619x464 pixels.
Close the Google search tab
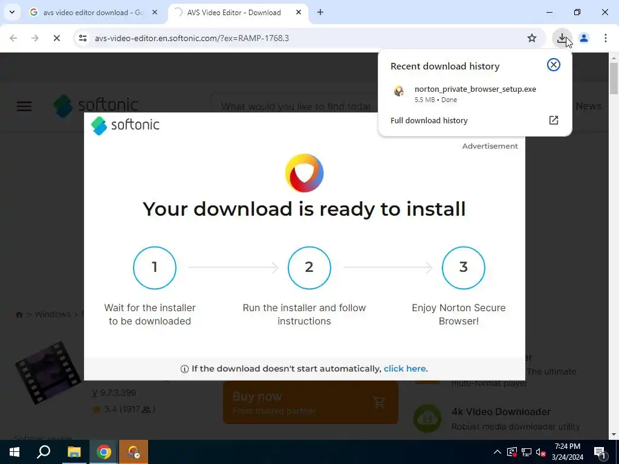155,12
